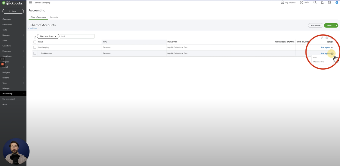The height and width of the screenshot is (166, 340).
Task: Expand the Payroll sidebar chevron
Action: [24, 67]
